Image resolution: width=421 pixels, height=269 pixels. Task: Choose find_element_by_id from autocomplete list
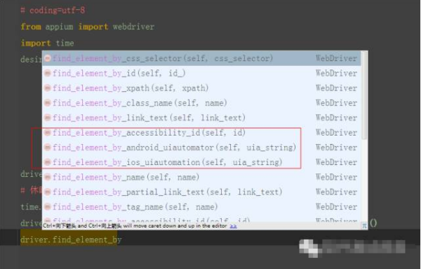point(201,73)
